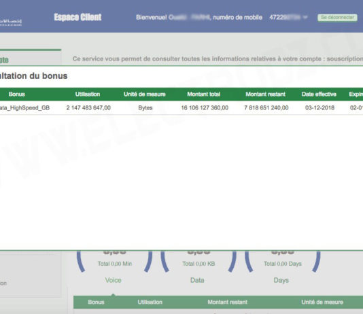Select the Data_HighSpeed_GB bonus row
The width and height of the screenshot is (363, 314).
[x=181, y=108]
